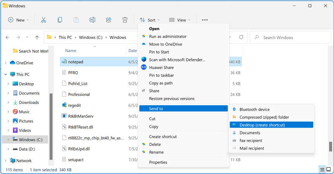The width and height of the screenshot is (334, 174).
Task: Click the Cut scissors icon in toolbar
Action: click(43, 20)
